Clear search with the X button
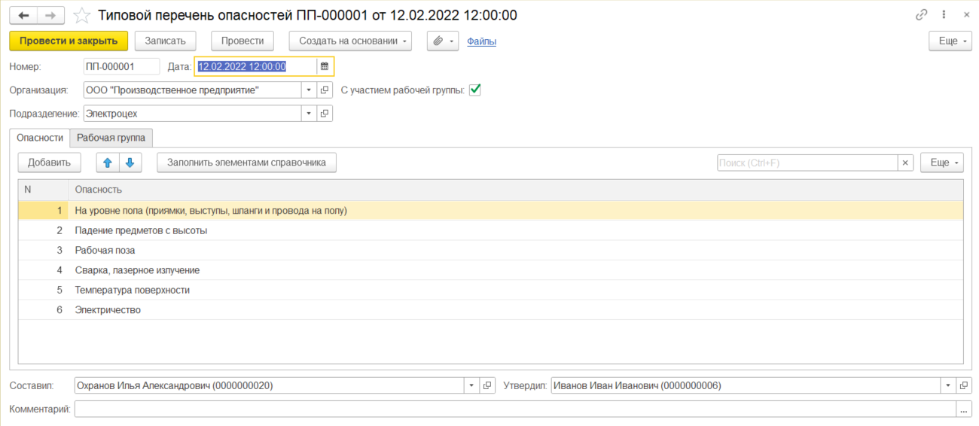Screen dimensions: 979x426 905,163
